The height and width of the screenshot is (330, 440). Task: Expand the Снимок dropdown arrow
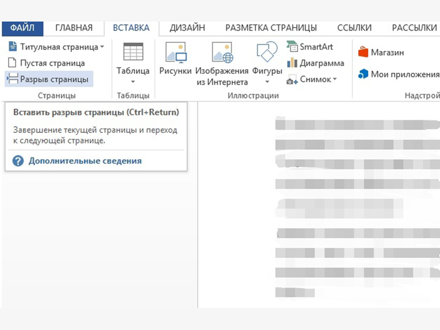pos(335,80)
